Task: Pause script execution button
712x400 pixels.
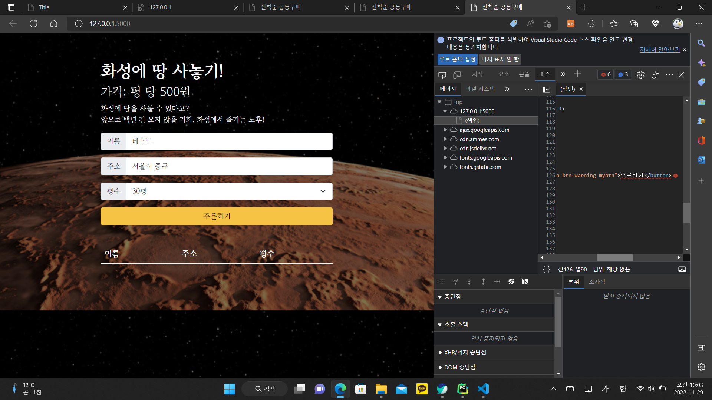Action: click(441, 281)
